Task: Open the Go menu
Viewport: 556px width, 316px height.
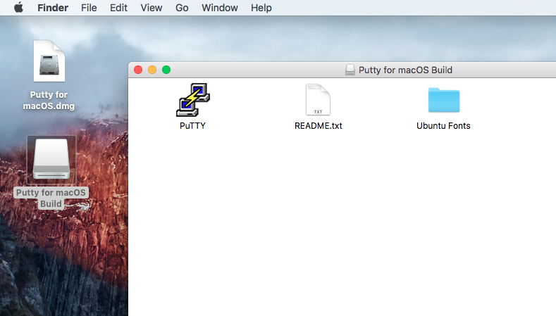Action: [182, 8]
